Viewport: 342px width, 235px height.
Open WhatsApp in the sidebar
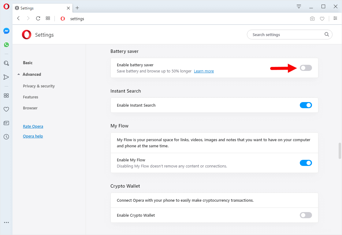(x=6, y=45)
